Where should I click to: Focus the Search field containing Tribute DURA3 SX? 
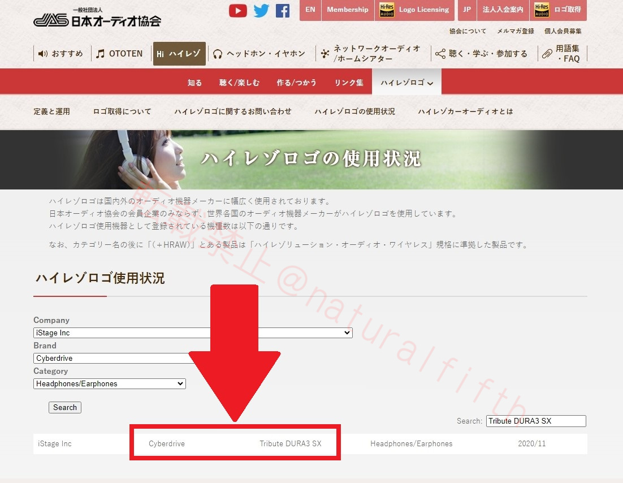coord(536,421)
